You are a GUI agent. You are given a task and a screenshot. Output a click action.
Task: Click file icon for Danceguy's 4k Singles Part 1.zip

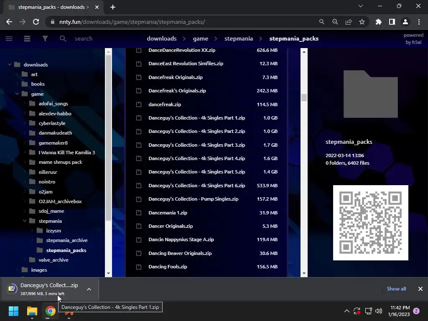tap(139, 118)
